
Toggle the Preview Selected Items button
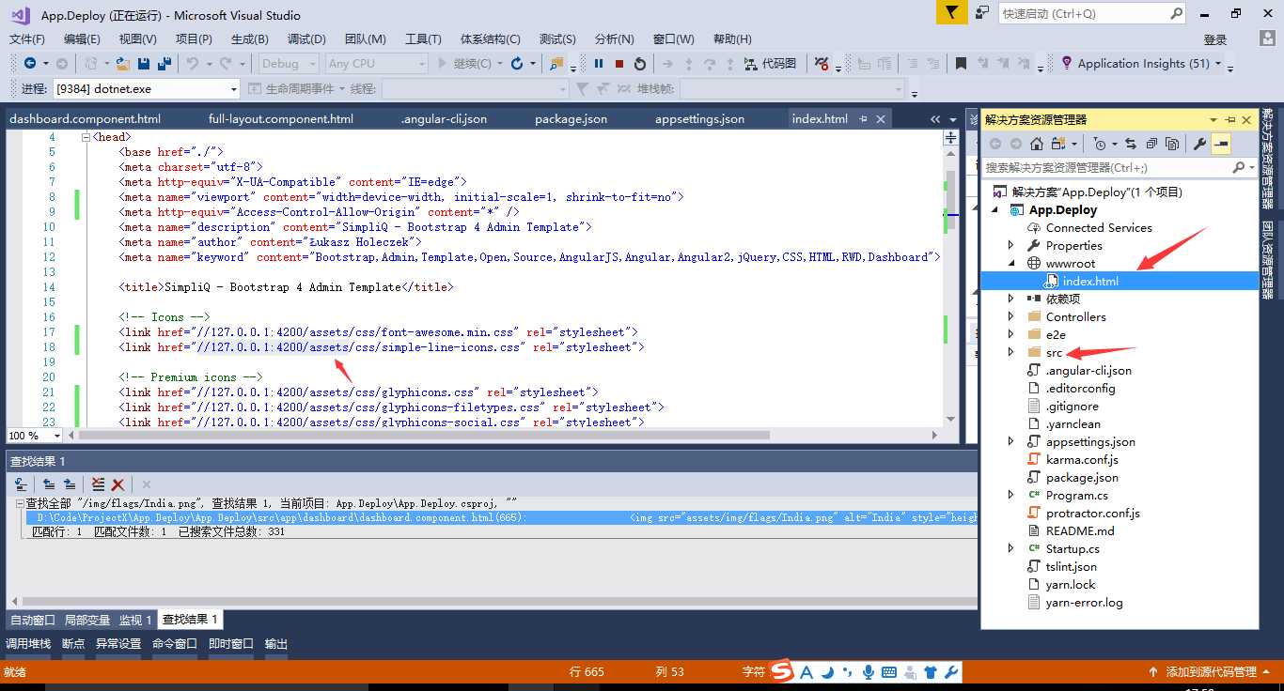click(1221, 144)
